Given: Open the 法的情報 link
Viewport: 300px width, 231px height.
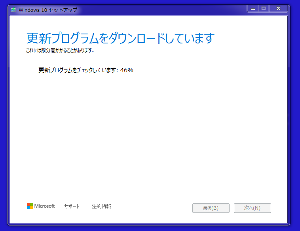Looking at the screenshot, I should [101, 207].
